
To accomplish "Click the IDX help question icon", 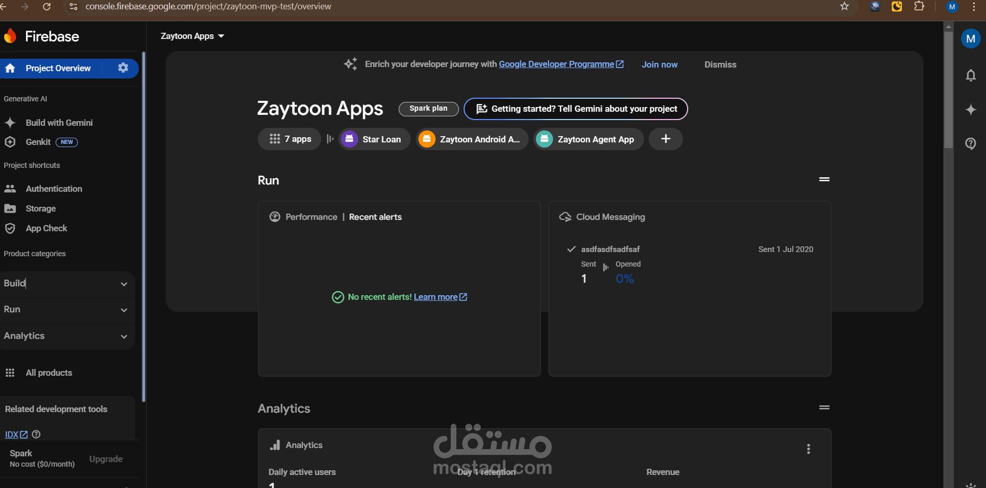I will click(x=36, y=434).
